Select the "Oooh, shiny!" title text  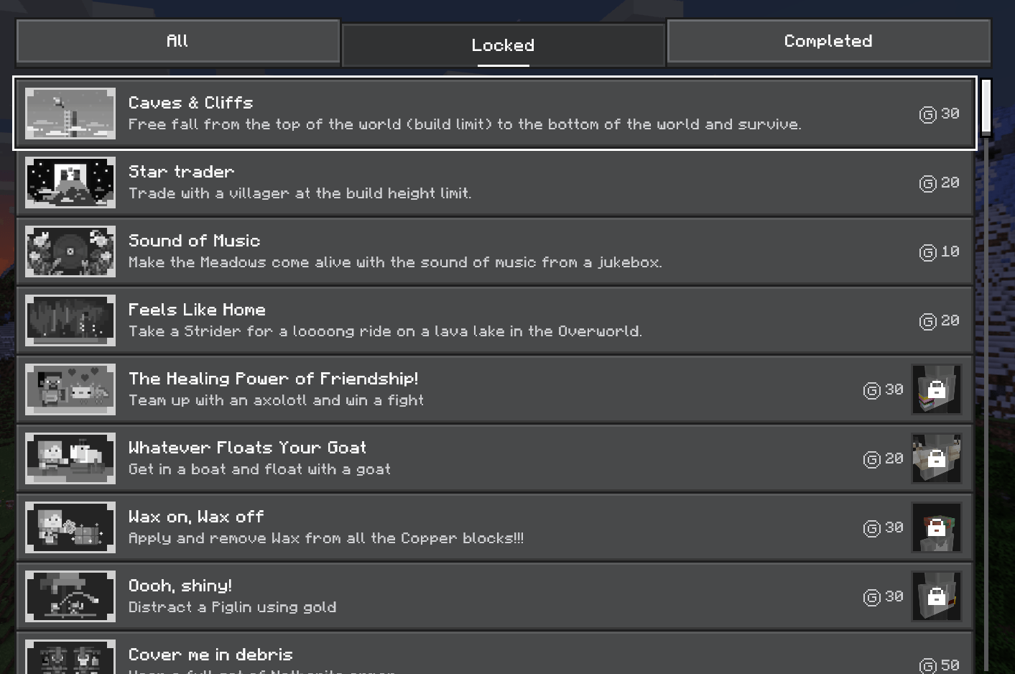click(180, 586)
